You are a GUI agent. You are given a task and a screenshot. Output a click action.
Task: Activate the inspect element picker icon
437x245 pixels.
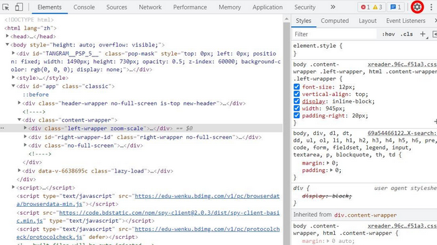click(x=5, y=7)
